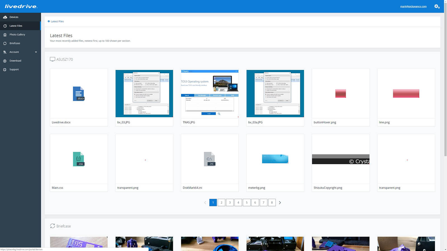Go to page 1 of files
The image size is (447, 251).
coord(213,202)
